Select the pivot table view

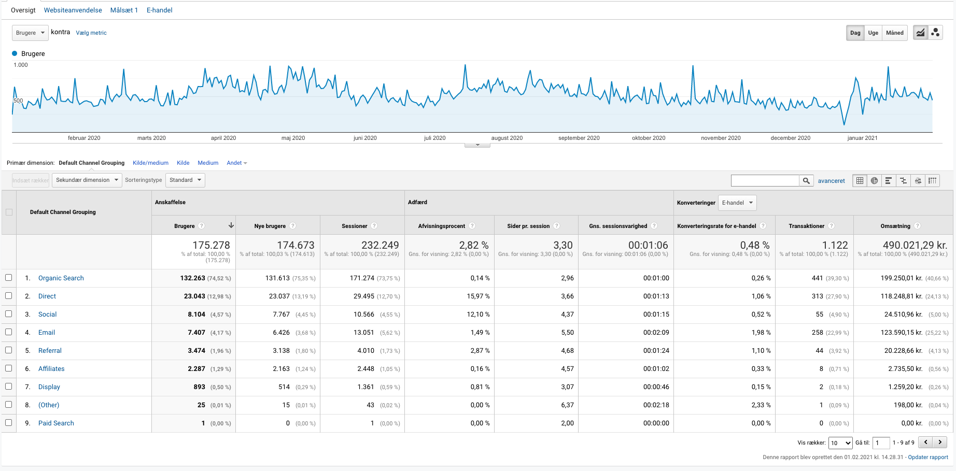[x=933, y=180]
